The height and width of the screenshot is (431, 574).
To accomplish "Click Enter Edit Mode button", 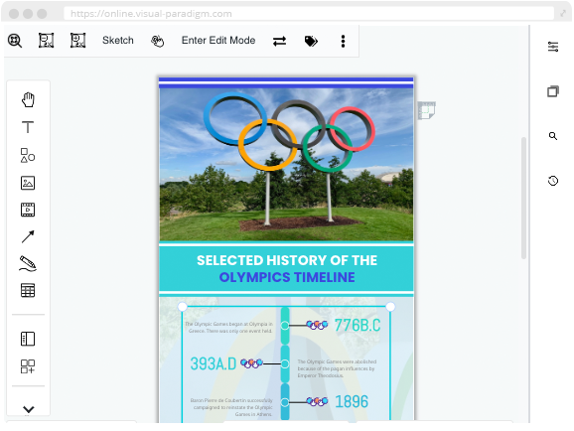I will click(218, 41).
